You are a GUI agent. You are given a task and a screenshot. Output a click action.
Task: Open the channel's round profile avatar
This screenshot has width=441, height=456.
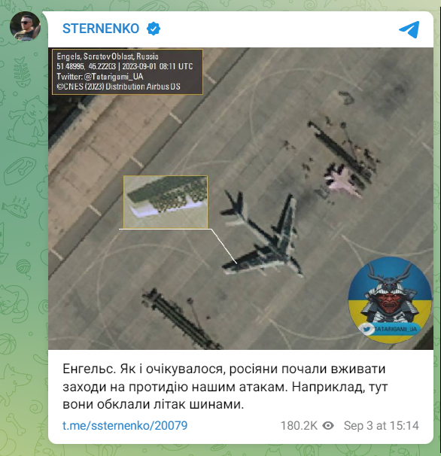coord(25,26)
